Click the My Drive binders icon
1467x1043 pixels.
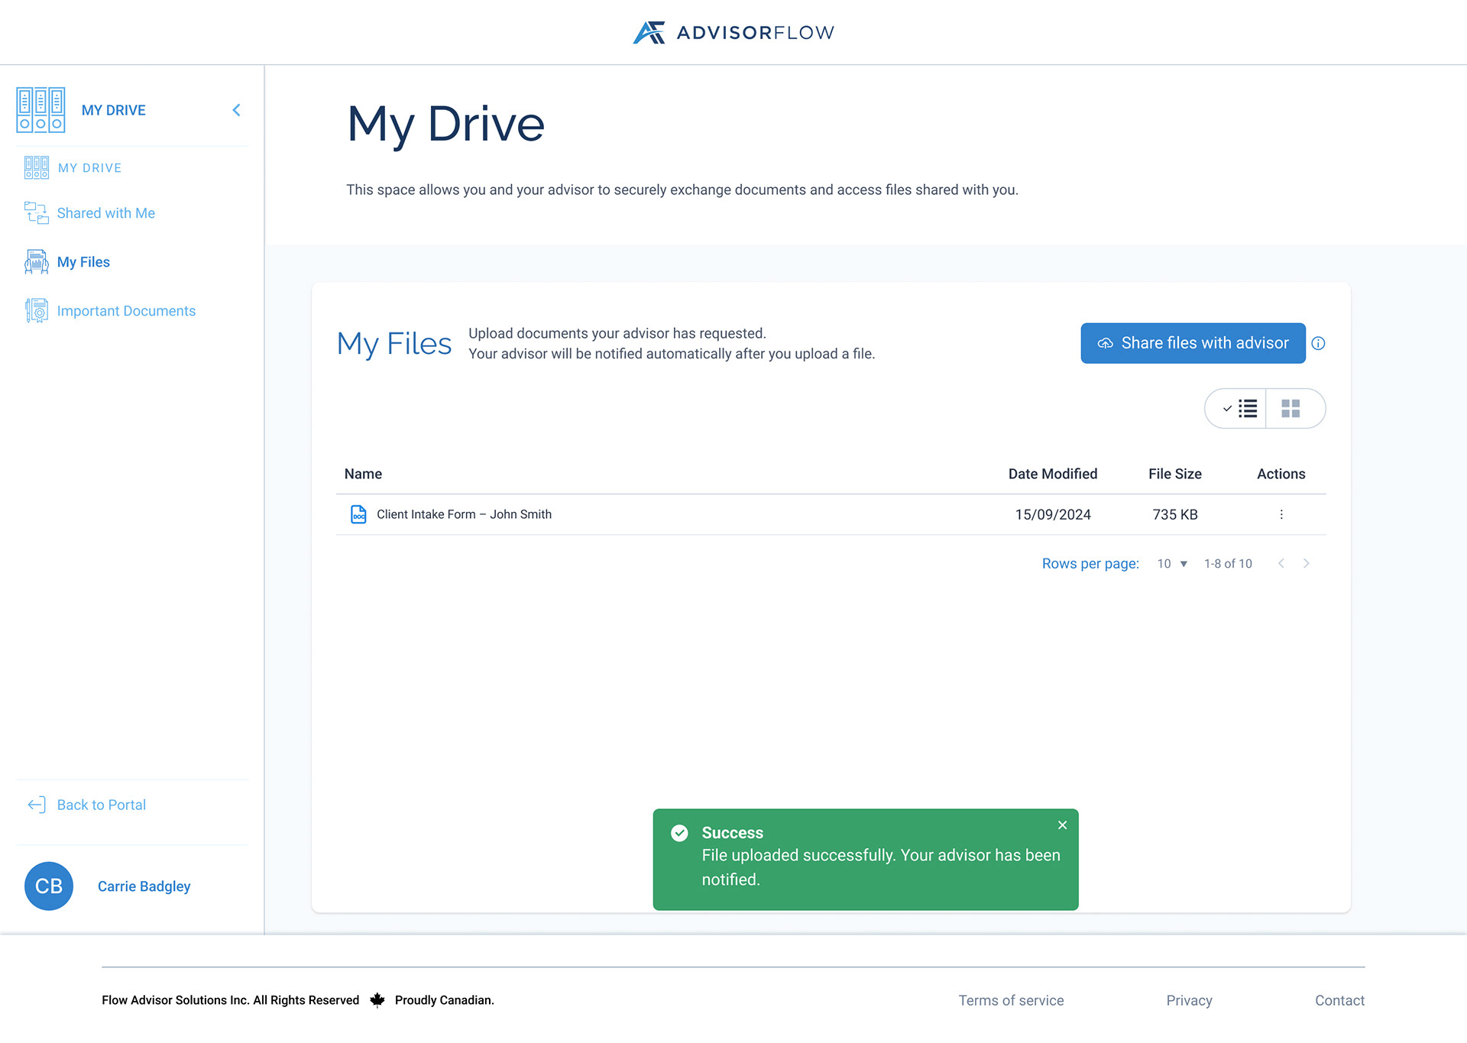pyautogui.click(x=40, y=110)
